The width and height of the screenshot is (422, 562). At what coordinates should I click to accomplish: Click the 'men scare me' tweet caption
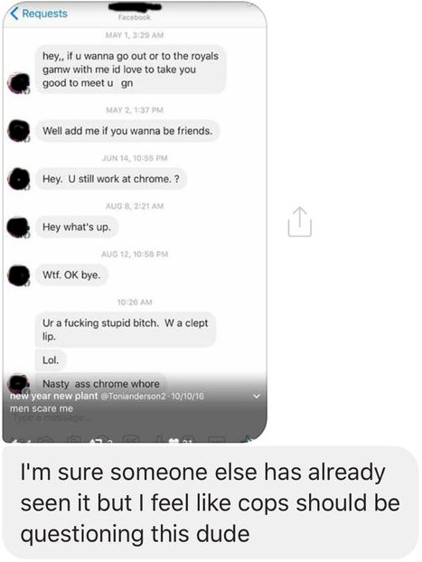coord(42,408)
